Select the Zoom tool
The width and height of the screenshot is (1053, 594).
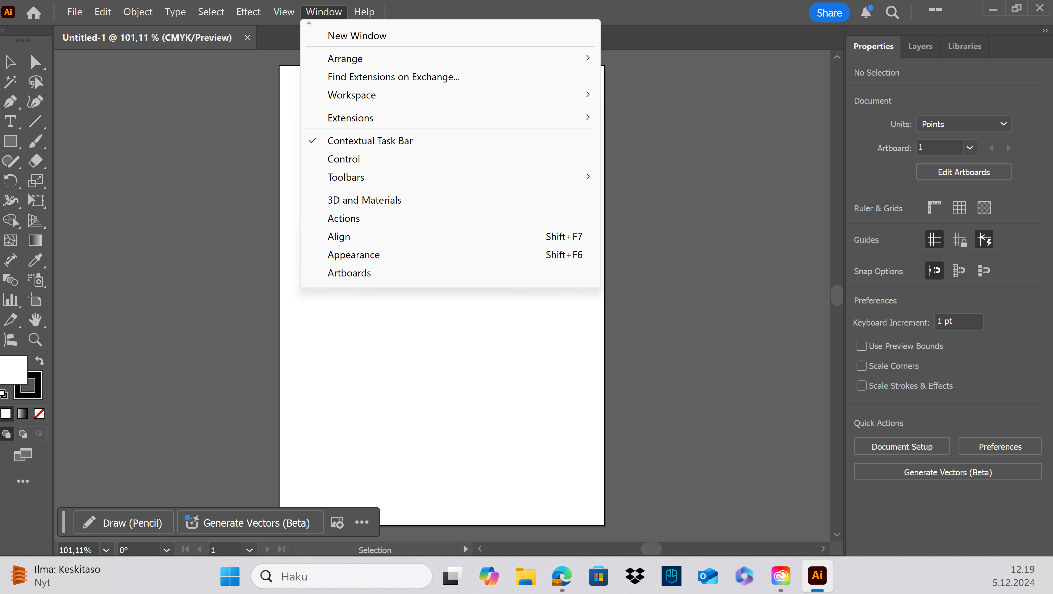pos(35,339)
